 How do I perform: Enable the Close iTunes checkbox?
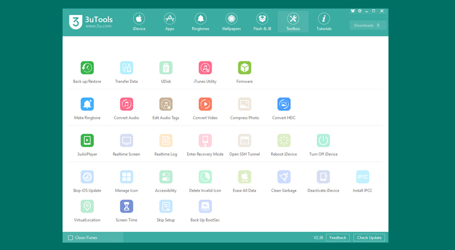71,238
